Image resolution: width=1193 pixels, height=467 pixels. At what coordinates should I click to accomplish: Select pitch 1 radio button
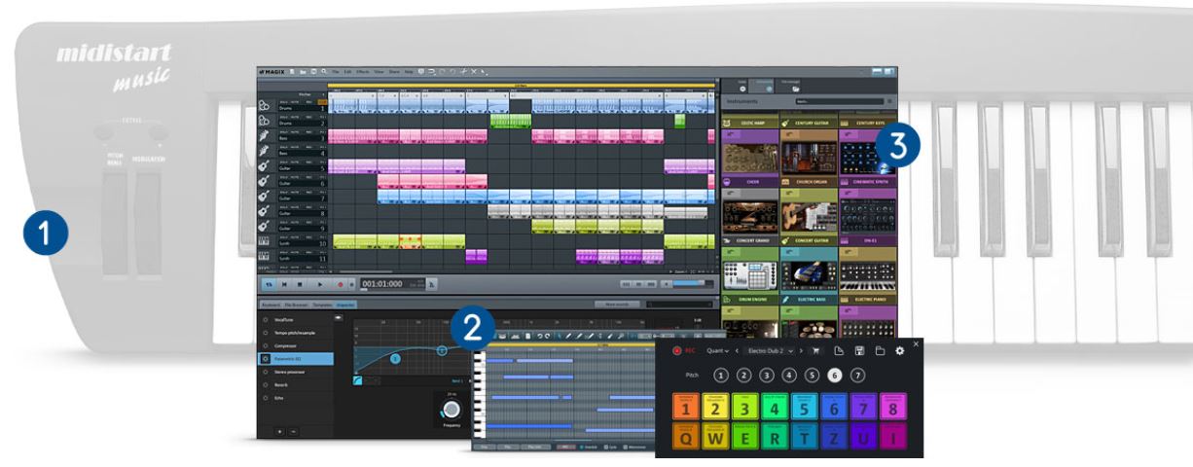click(x=721, y=376)
